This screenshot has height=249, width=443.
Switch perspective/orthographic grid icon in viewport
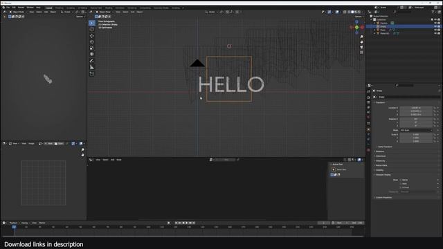point(361,53)
